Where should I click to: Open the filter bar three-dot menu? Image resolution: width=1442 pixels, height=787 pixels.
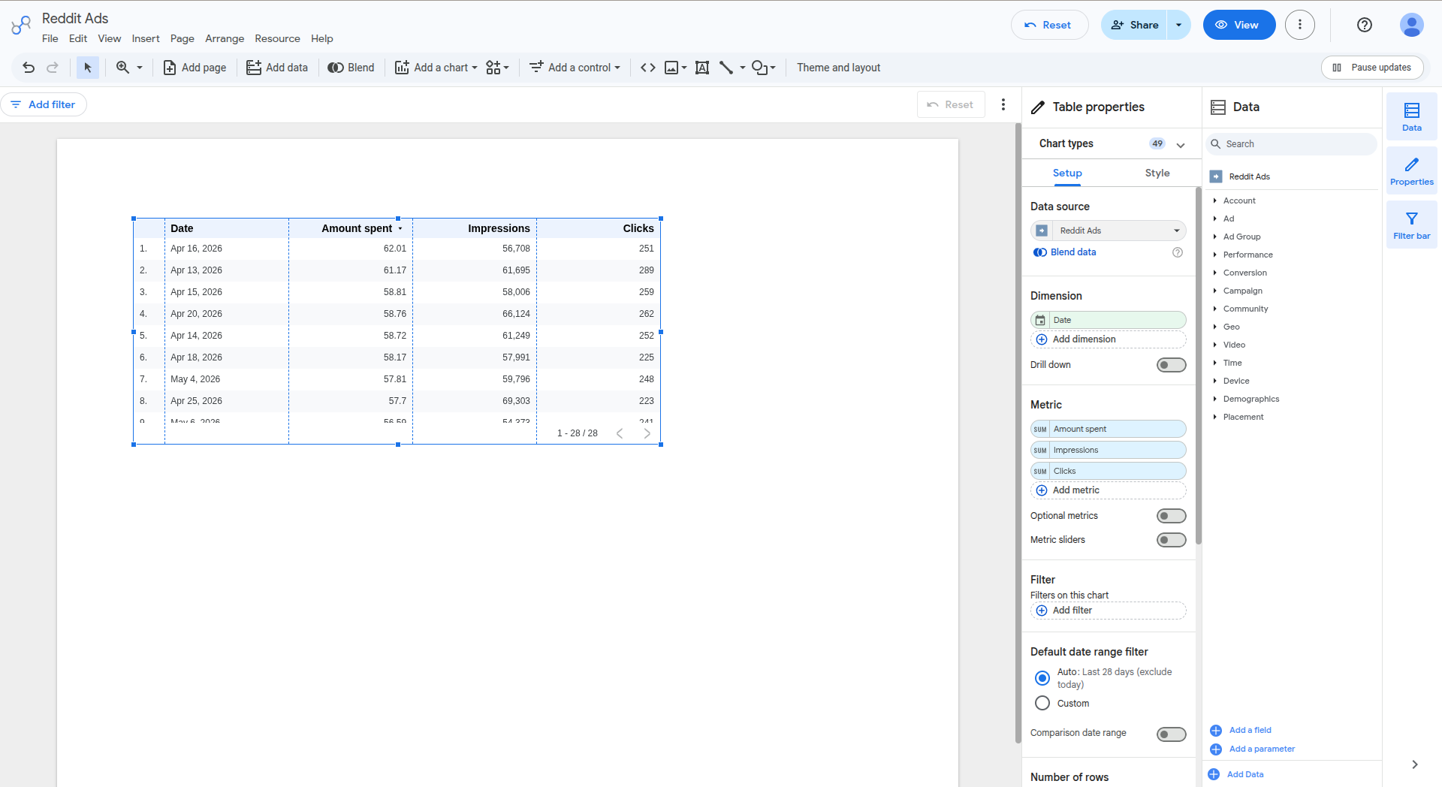(1003, 104)
